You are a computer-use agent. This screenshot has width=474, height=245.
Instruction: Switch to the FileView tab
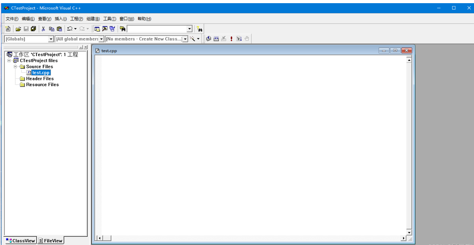tap(50, 241)
